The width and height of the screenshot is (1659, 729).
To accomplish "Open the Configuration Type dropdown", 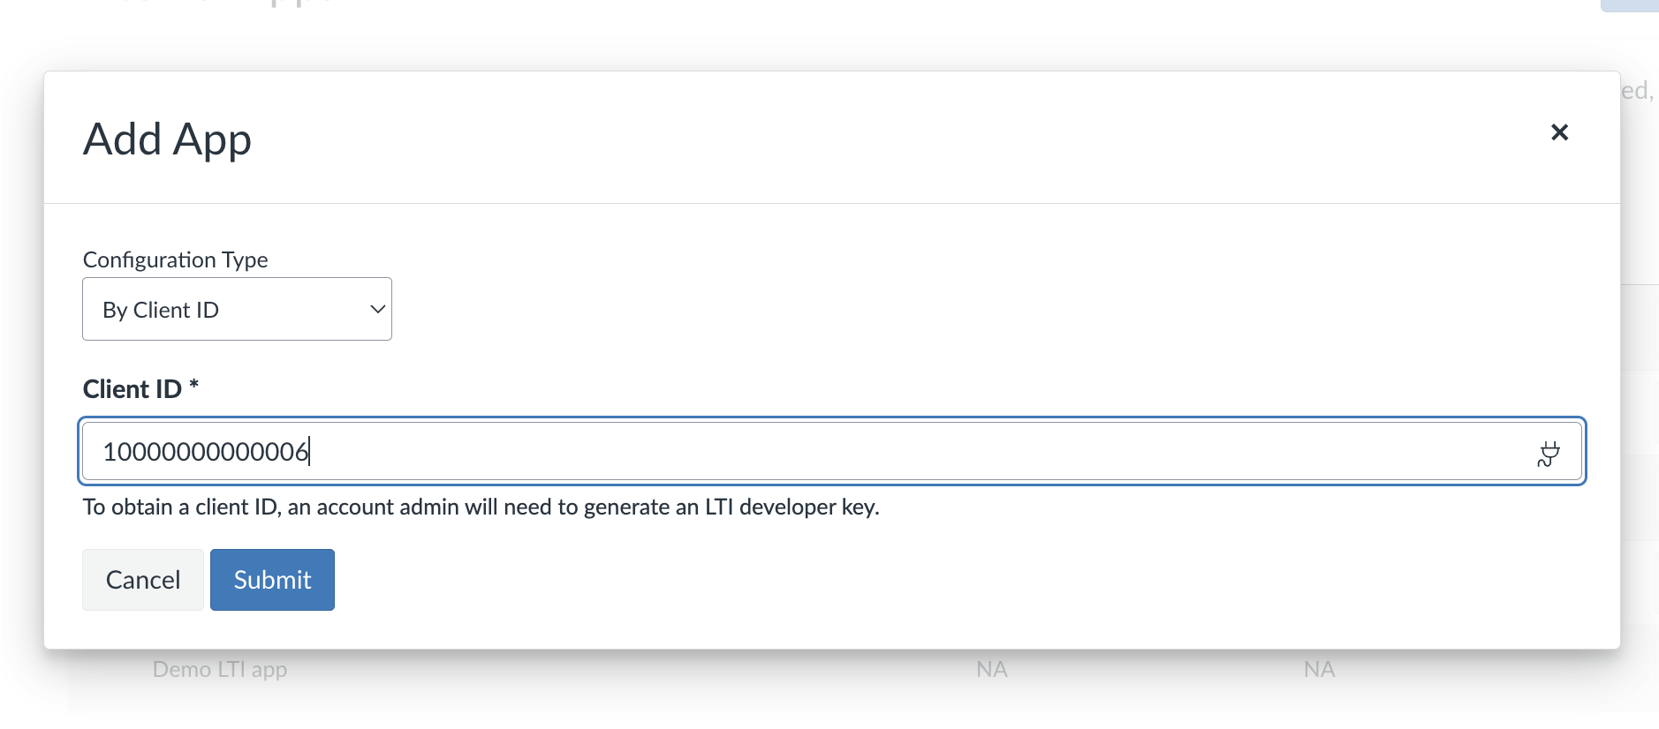I will (x=237, y=309).
